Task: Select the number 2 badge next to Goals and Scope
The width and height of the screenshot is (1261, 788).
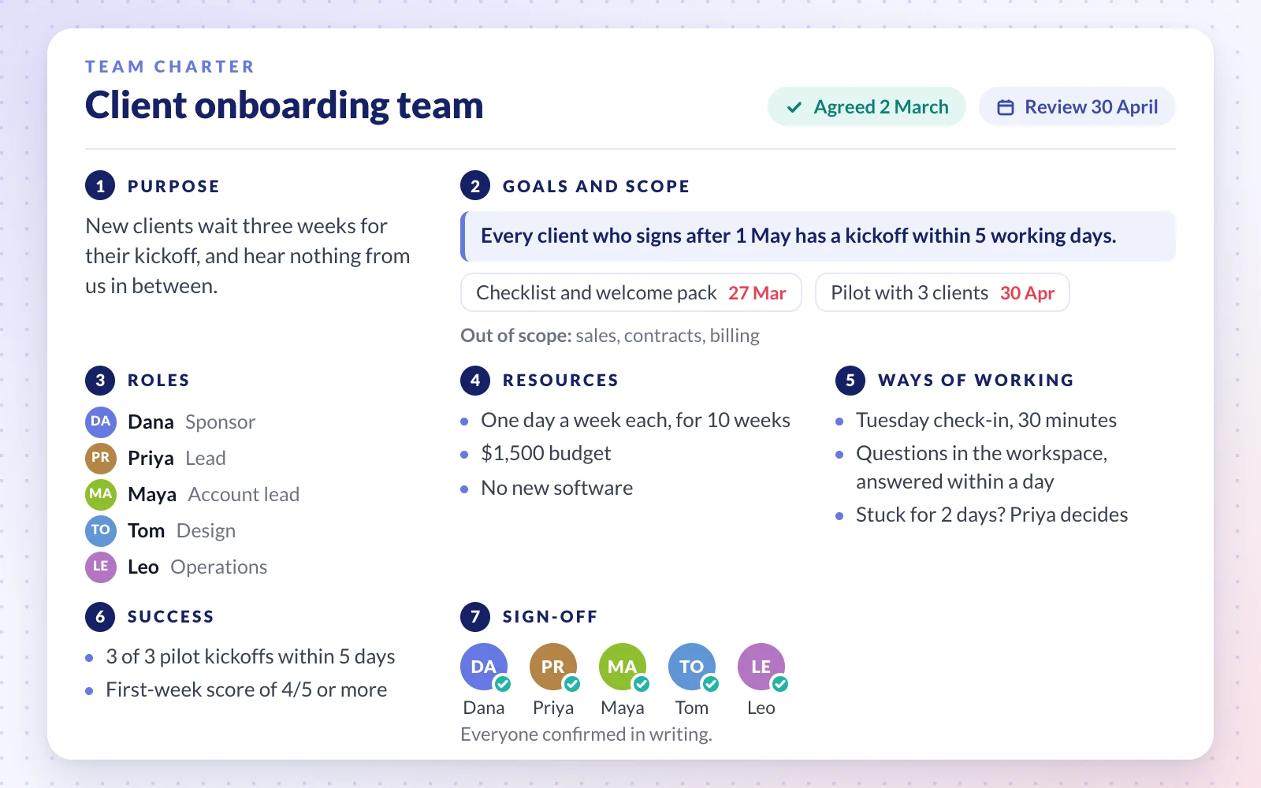Action: coord(475,186)
